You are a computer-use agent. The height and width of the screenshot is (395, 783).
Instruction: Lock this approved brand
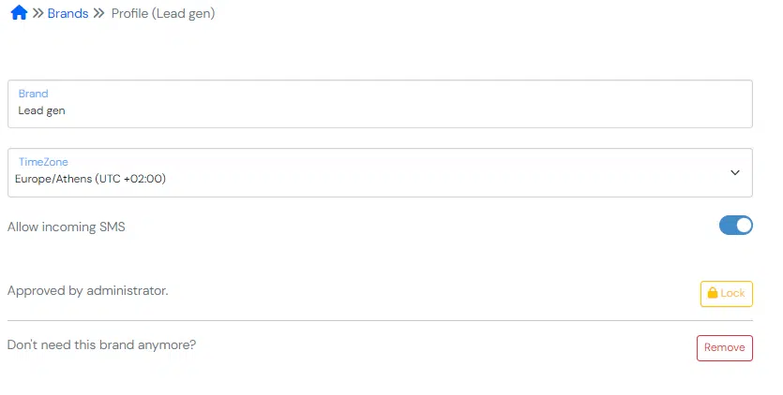click(727, 294)
